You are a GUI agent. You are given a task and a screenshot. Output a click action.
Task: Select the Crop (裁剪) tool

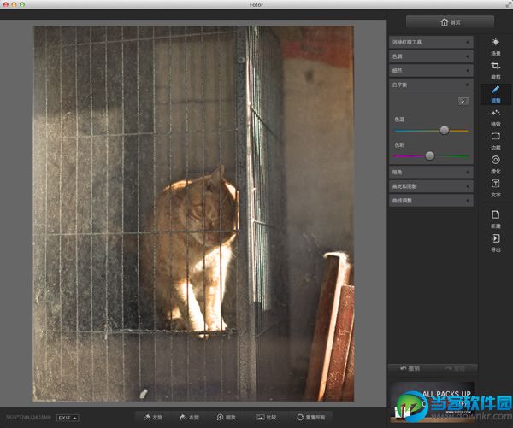click(496, 68)
